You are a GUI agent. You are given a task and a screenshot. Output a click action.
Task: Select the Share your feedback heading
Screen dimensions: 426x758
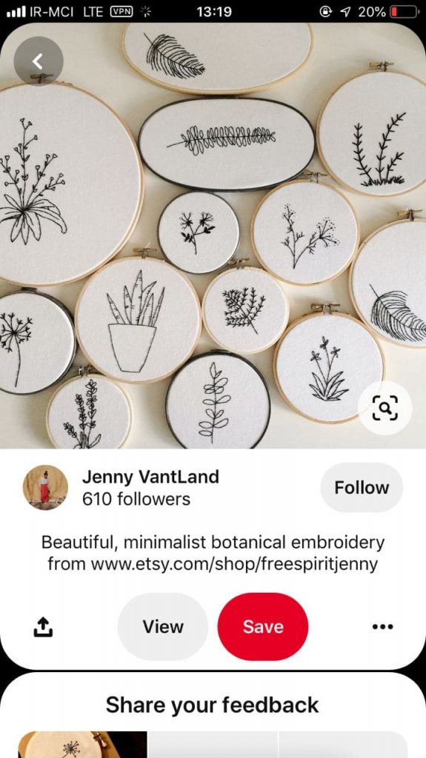(213, 705)
